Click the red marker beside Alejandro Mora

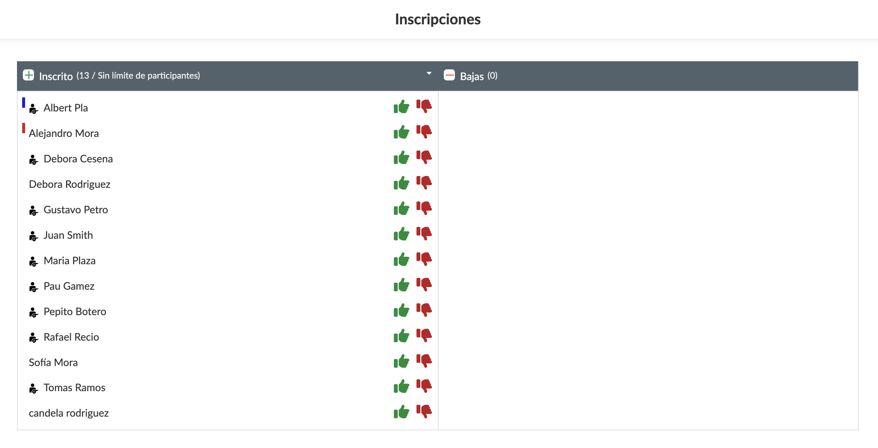[24, 128]
